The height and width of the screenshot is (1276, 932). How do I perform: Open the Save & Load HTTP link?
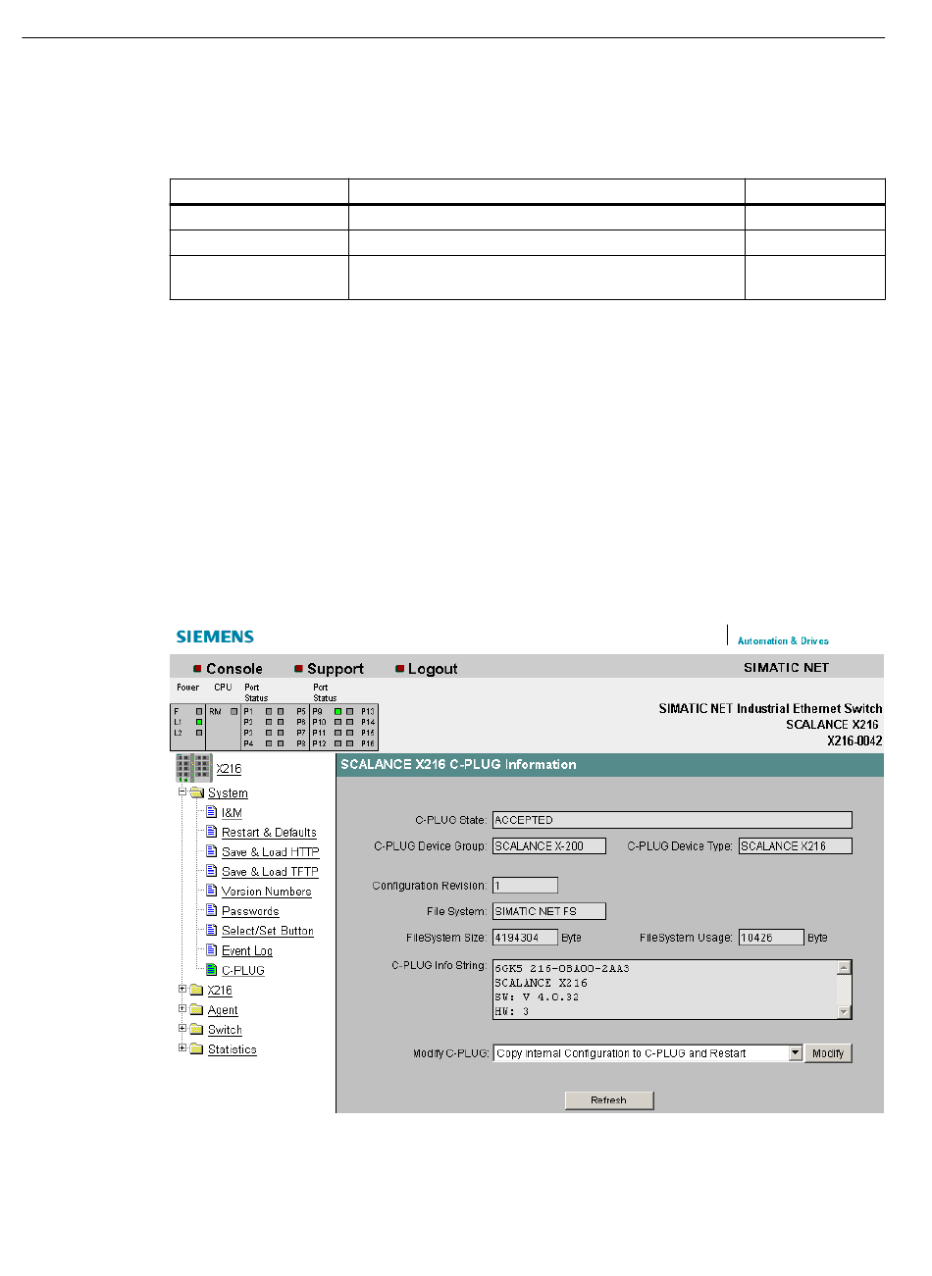coord(270,852)
